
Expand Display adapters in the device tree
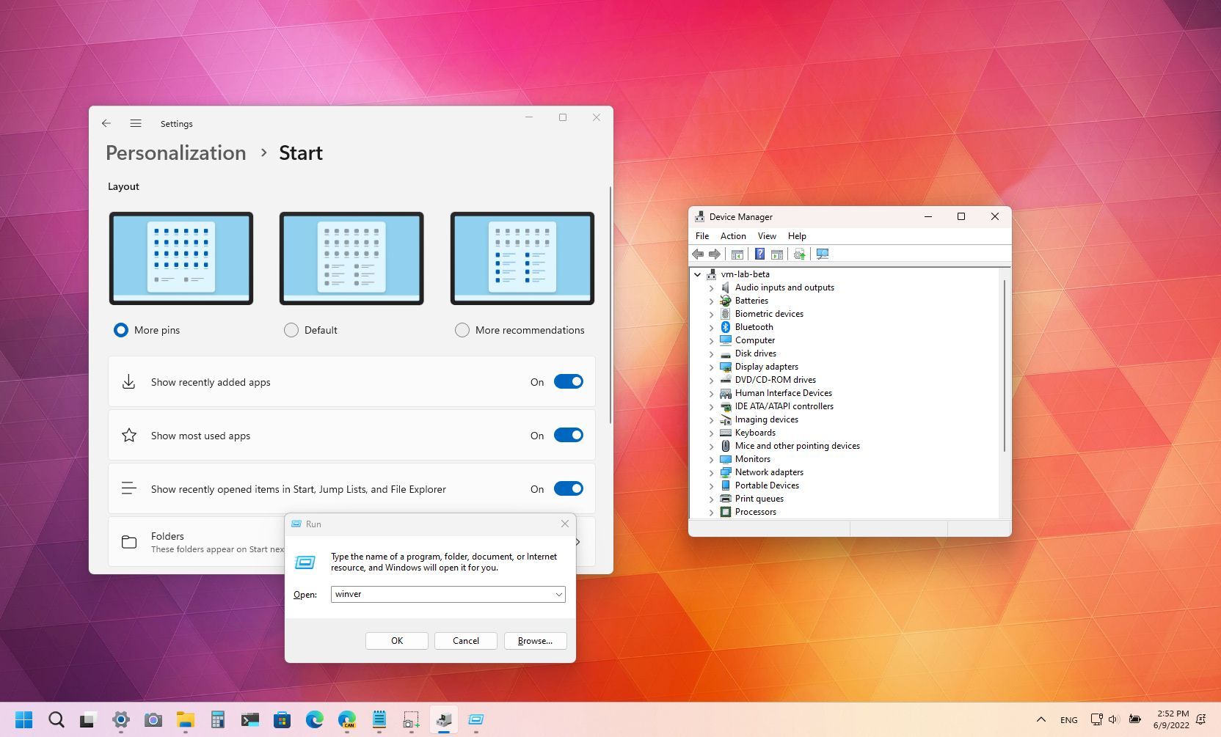click(x=710, y=367)
